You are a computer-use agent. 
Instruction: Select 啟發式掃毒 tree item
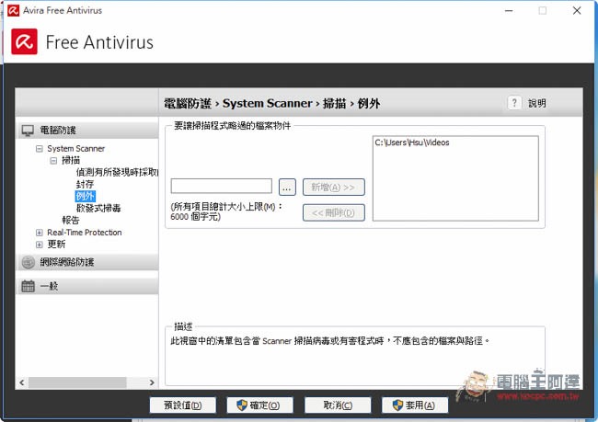click(98, 208)
